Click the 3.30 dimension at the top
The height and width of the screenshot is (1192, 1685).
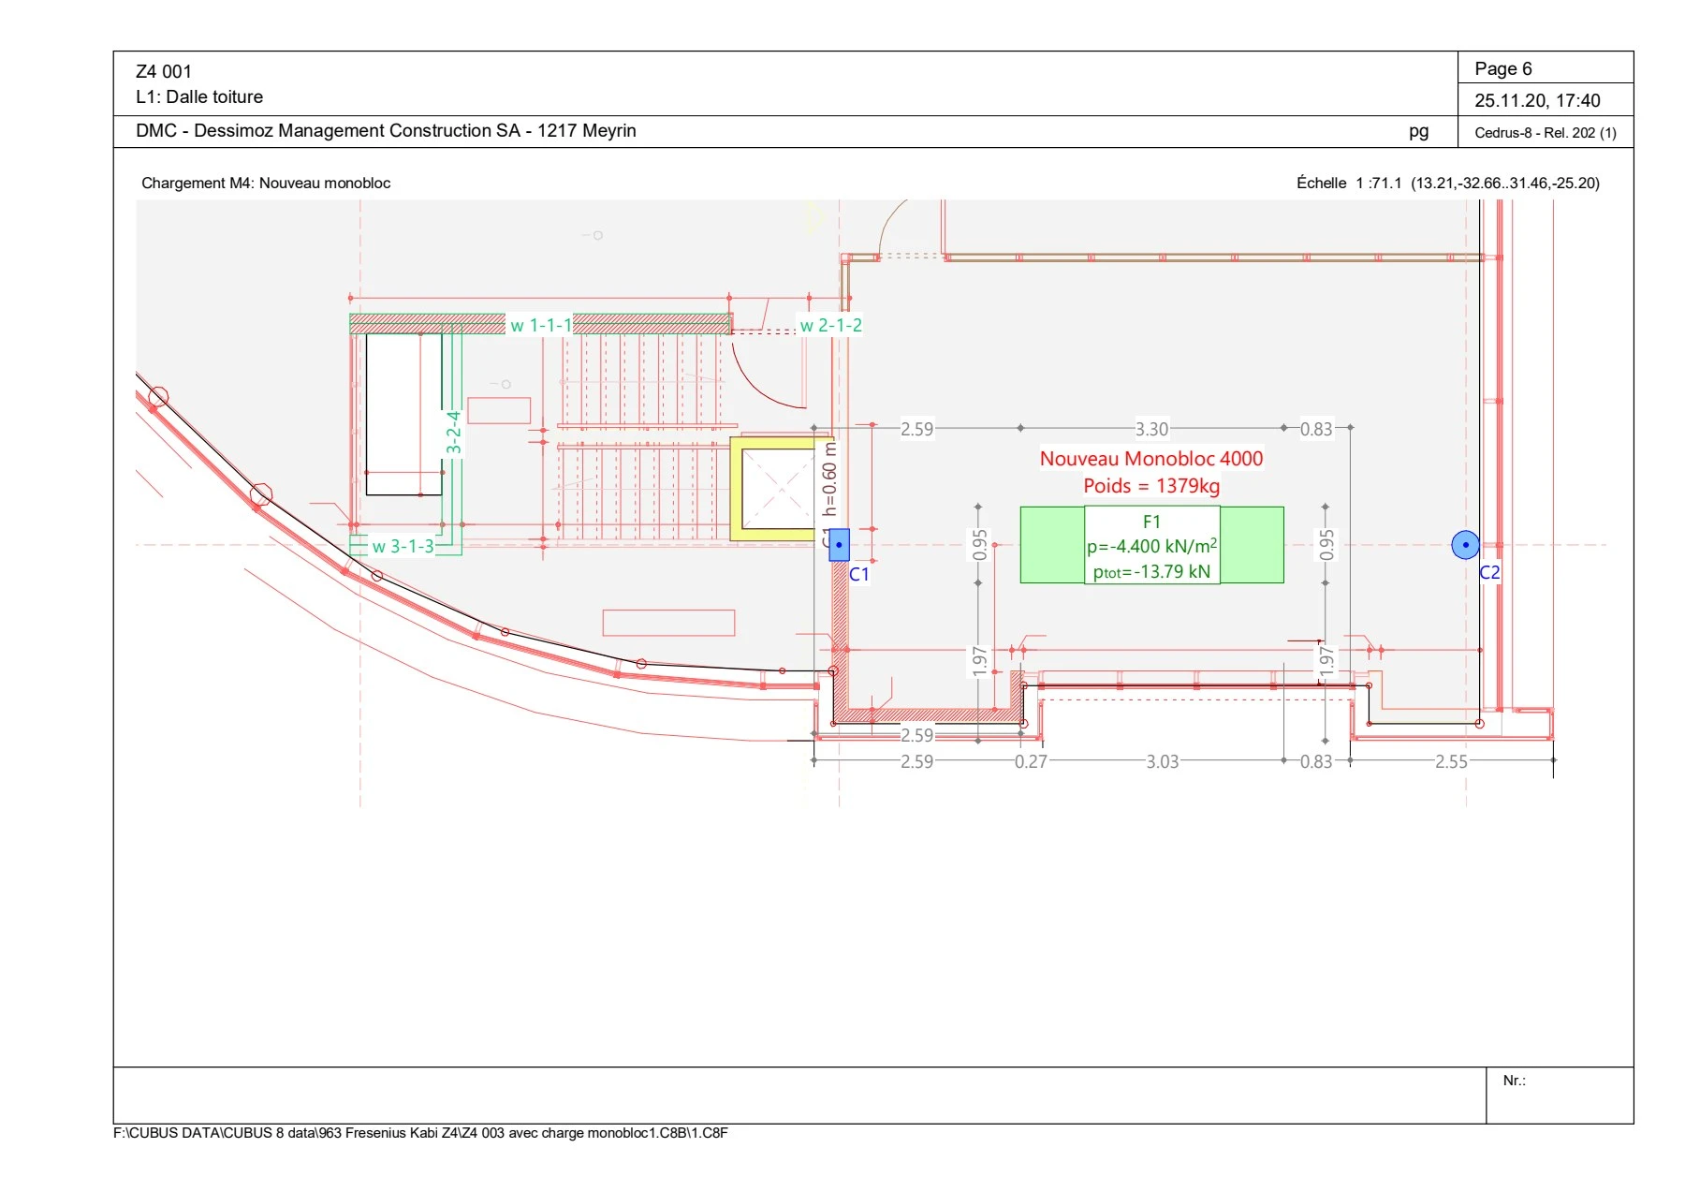1151,429
